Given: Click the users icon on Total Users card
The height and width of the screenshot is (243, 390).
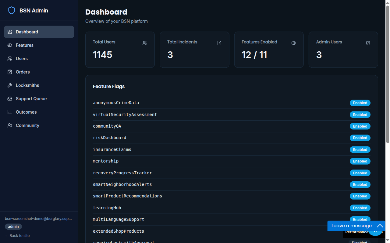Looking at the screenshot, I should pyautogui.click(x=145, y=43).
